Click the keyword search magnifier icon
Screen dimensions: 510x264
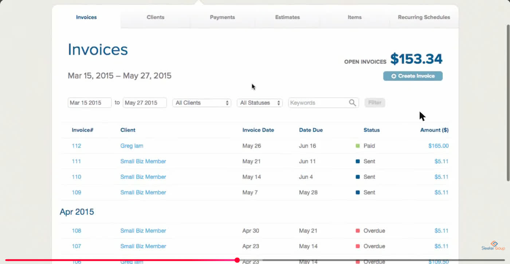pyautogui.click(x=352, y=103)
